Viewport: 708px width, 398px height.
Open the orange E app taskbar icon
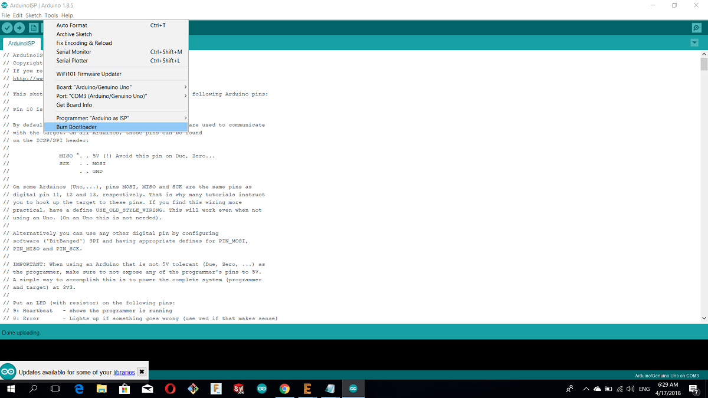pyautogui.click(x=307, y=389)
